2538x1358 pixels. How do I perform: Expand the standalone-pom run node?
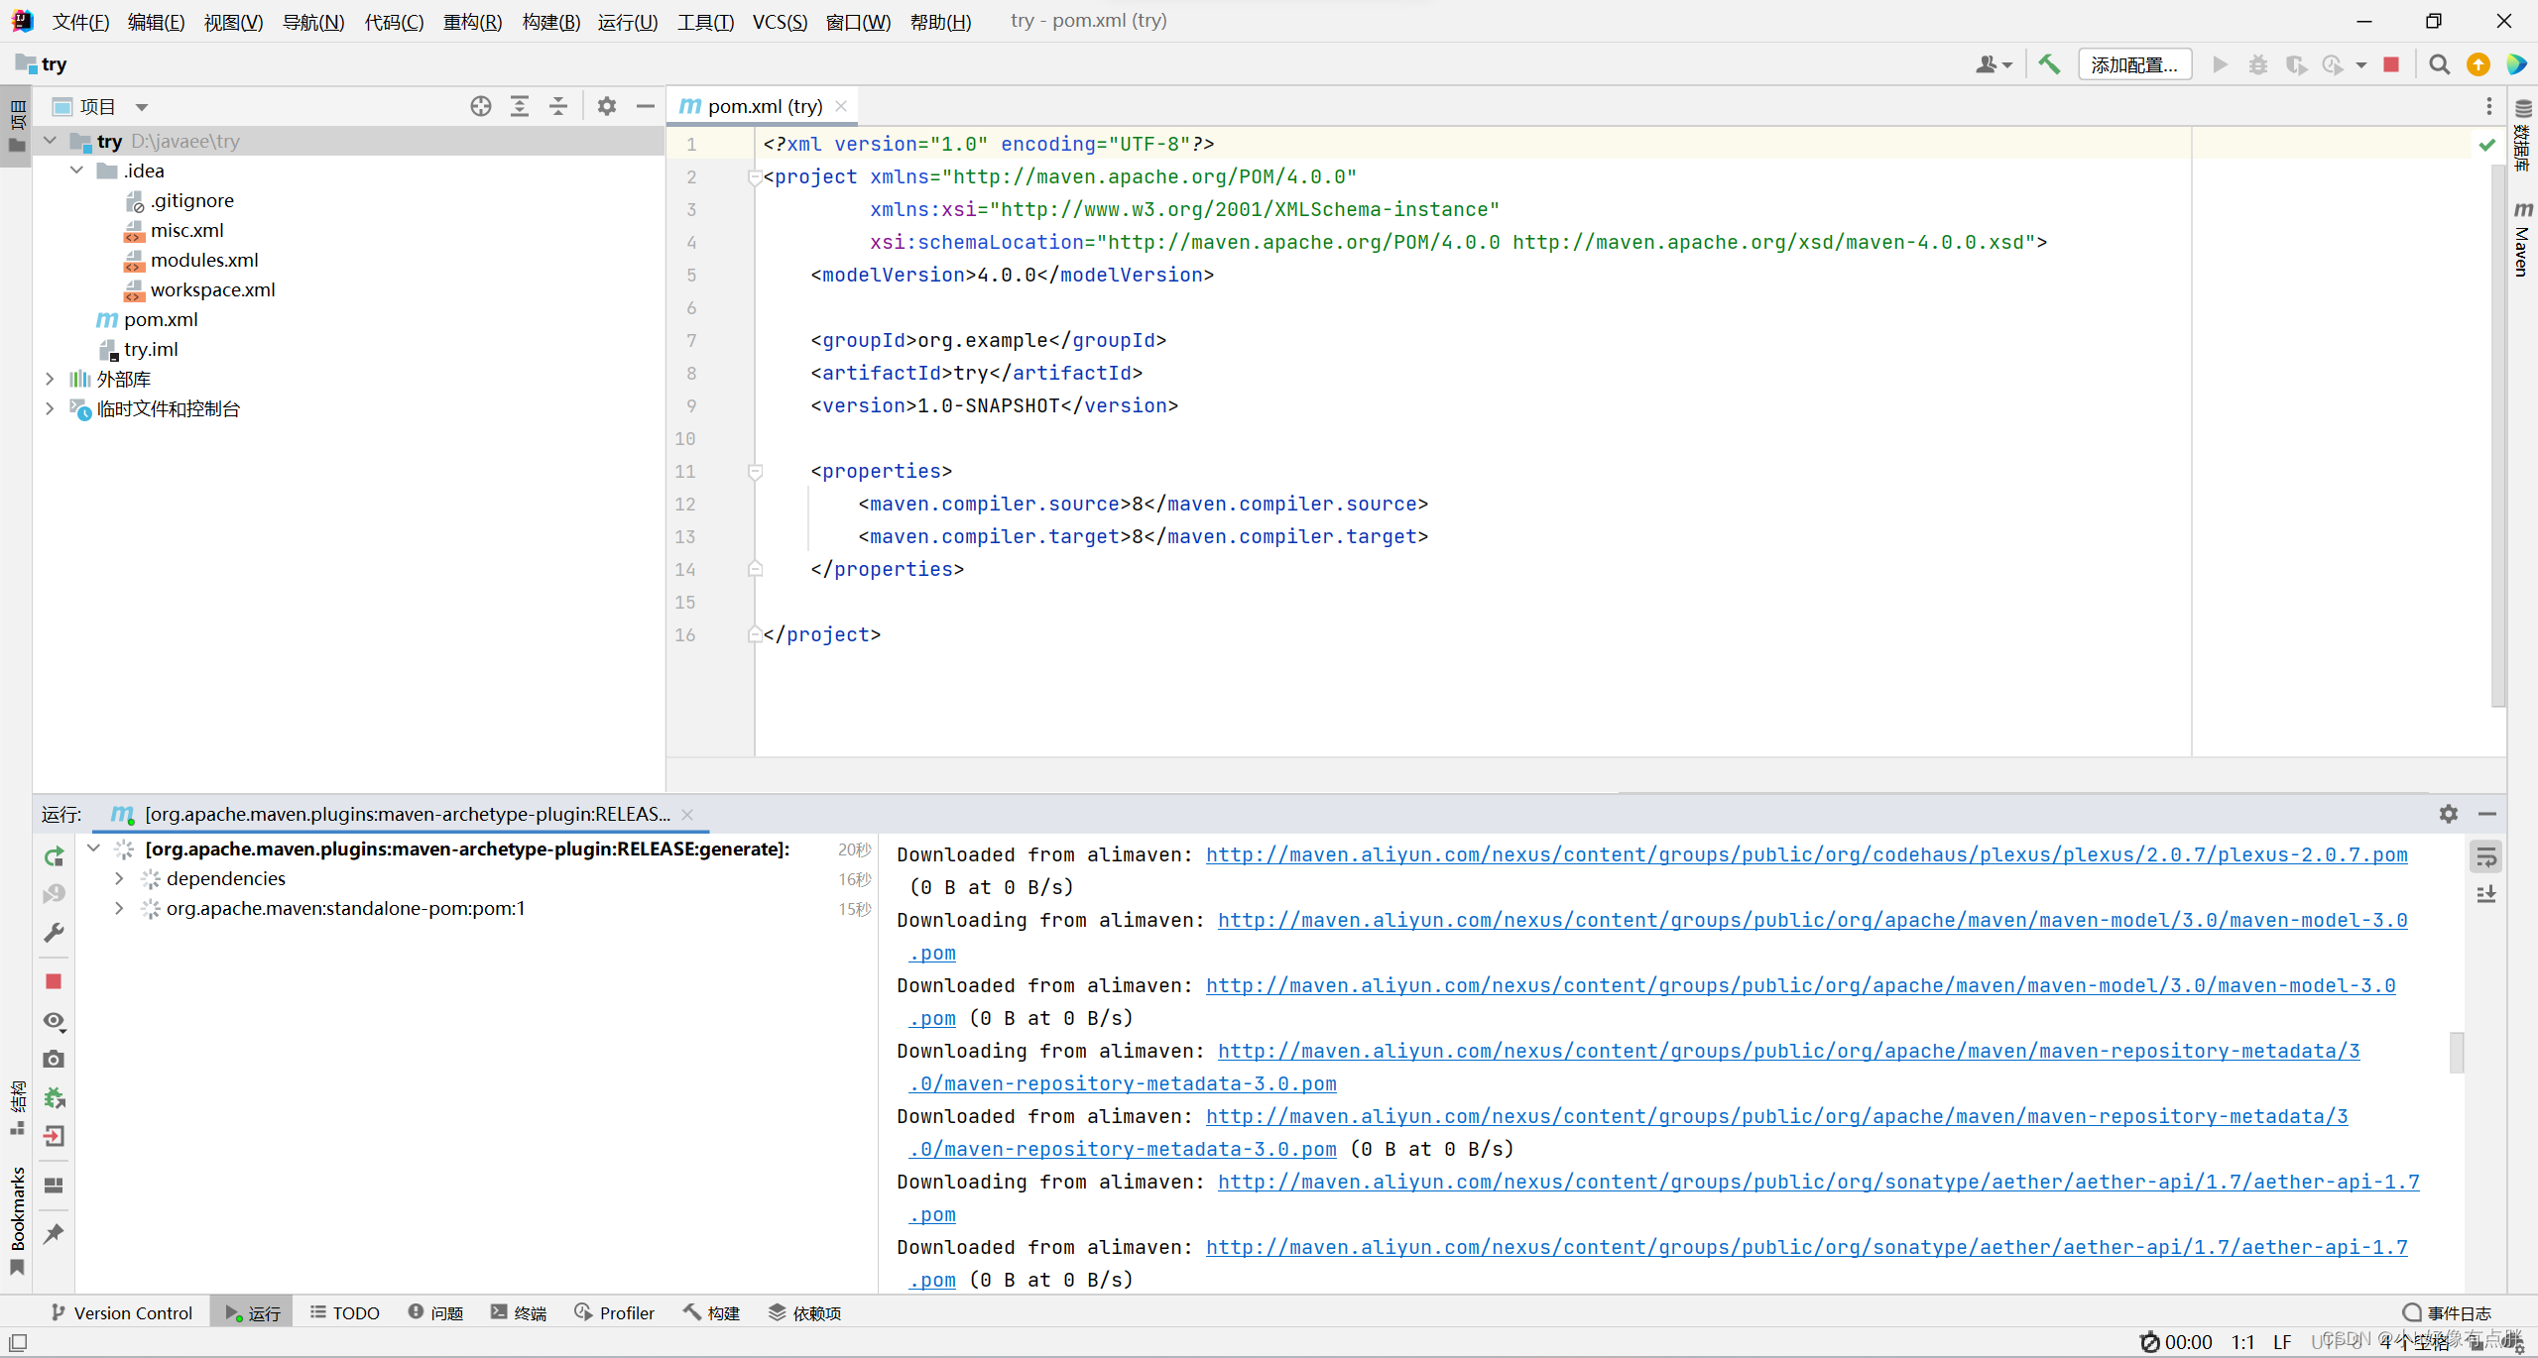pyautogui.click(x=119, y=908)
